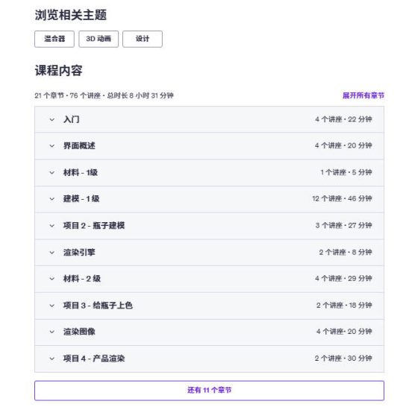Click 展开所有章节 link
This screenshot has height=410, width=400.
363,95
